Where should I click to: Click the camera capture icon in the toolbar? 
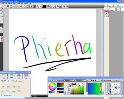point(8,6)
